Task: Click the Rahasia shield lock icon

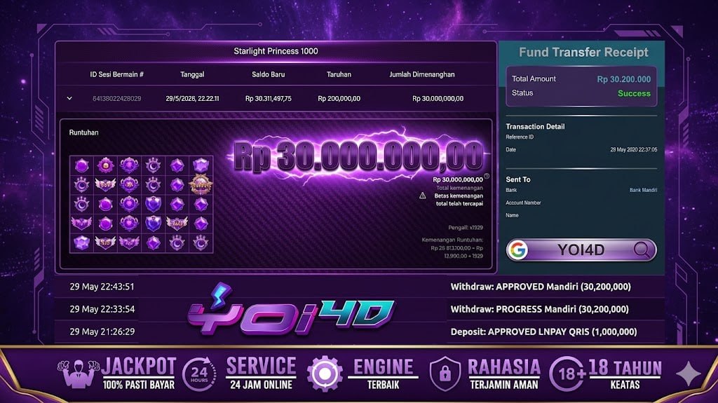Action: click(445, 374)
